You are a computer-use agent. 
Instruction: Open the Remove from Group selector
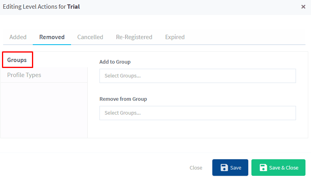pos(198,113)
